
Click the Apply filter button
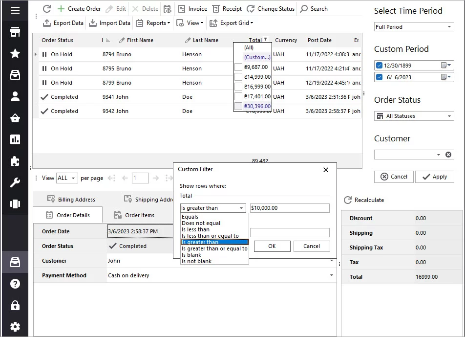point(434,177)
